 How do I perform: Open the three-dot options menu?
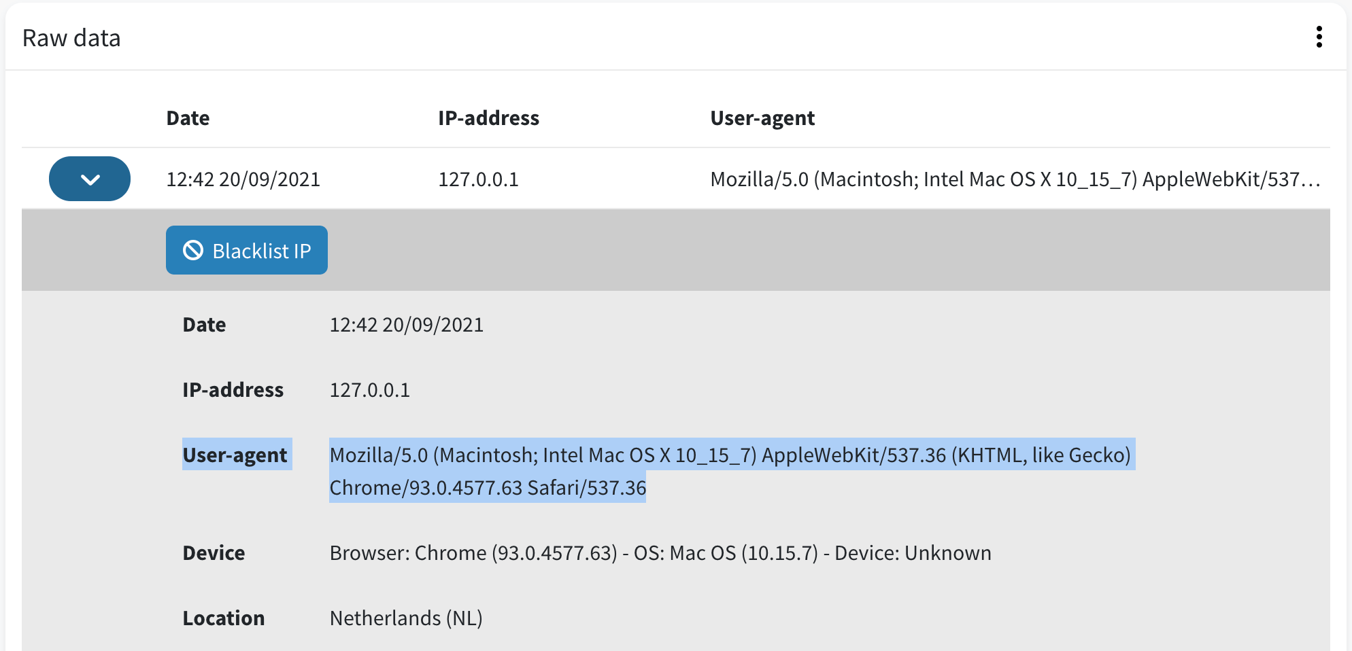pos(1319,37)
